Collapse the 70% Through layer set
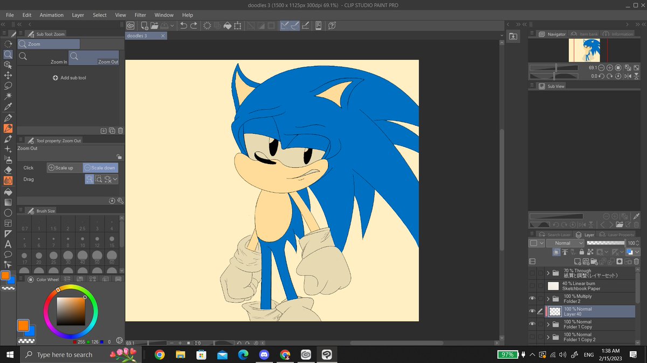This screenshot has height=363, width=647. pyautogui.click(x=548, y=273)
